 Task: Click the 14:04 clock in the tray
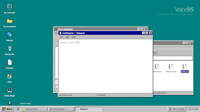(x=196, y=109)
